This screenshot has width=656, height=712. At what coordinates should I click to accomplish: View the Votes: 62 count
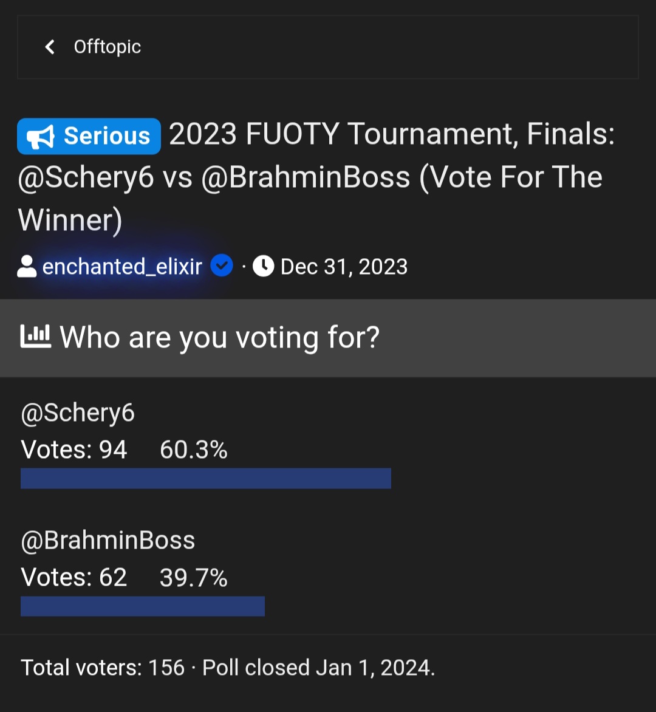click(74, 578)
